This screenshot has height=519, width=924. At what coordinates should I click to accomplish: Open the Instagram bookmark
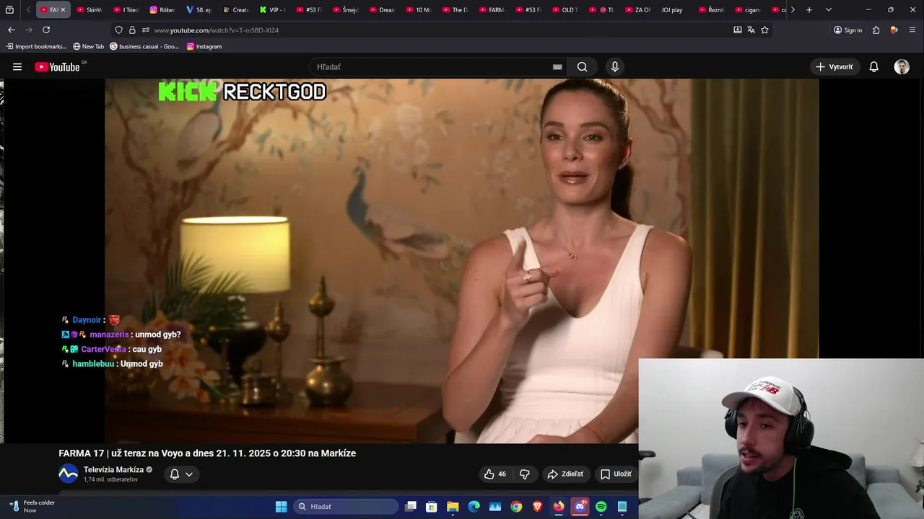(204, 46)
